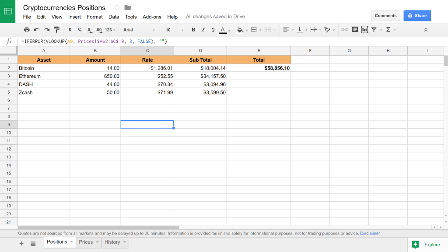This screenshot has width=448, height=252.
Task: Open the text color picker
Action: click(223, 30)
